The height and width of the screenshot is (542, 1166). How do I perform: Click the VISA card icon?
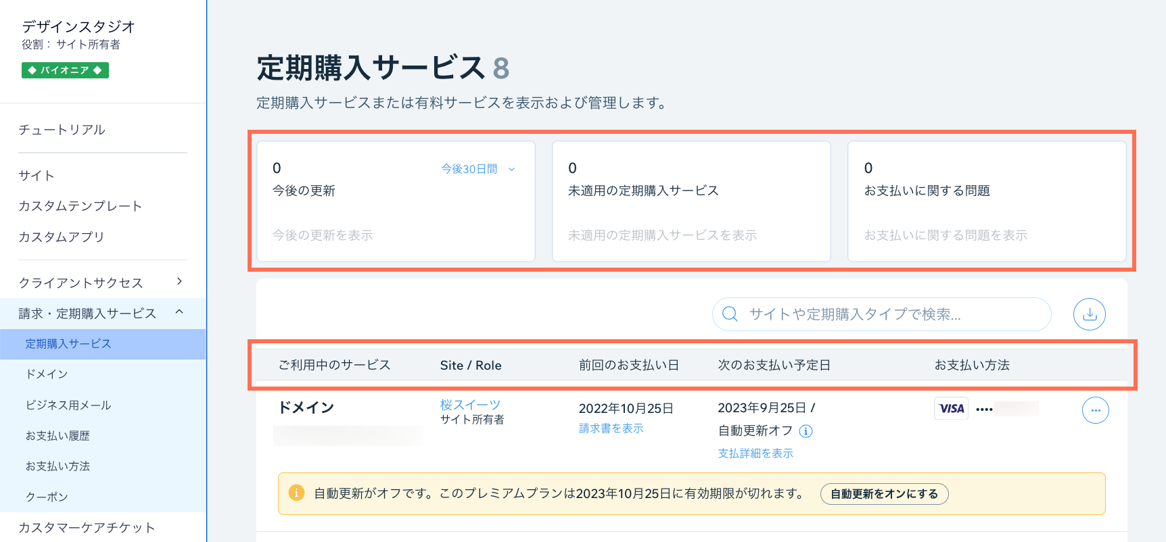pyautogui.click(x=951, y=408)
